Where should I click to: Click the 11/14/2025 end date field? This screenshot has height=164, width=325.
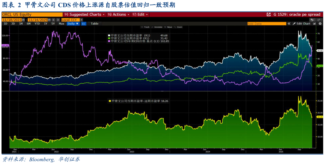click(x=37, y=20)
